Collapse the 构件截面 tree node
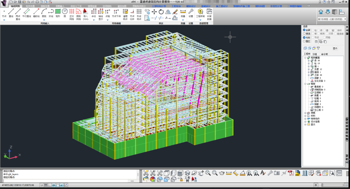 pos(305,58)
